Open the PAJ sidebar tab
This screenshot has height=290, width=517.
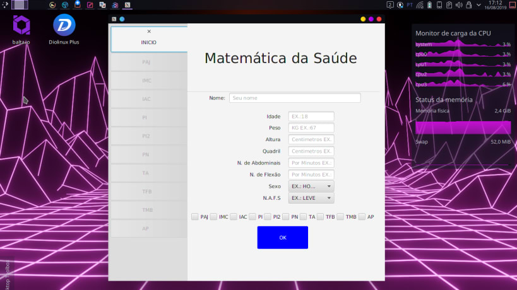point(149,62)
